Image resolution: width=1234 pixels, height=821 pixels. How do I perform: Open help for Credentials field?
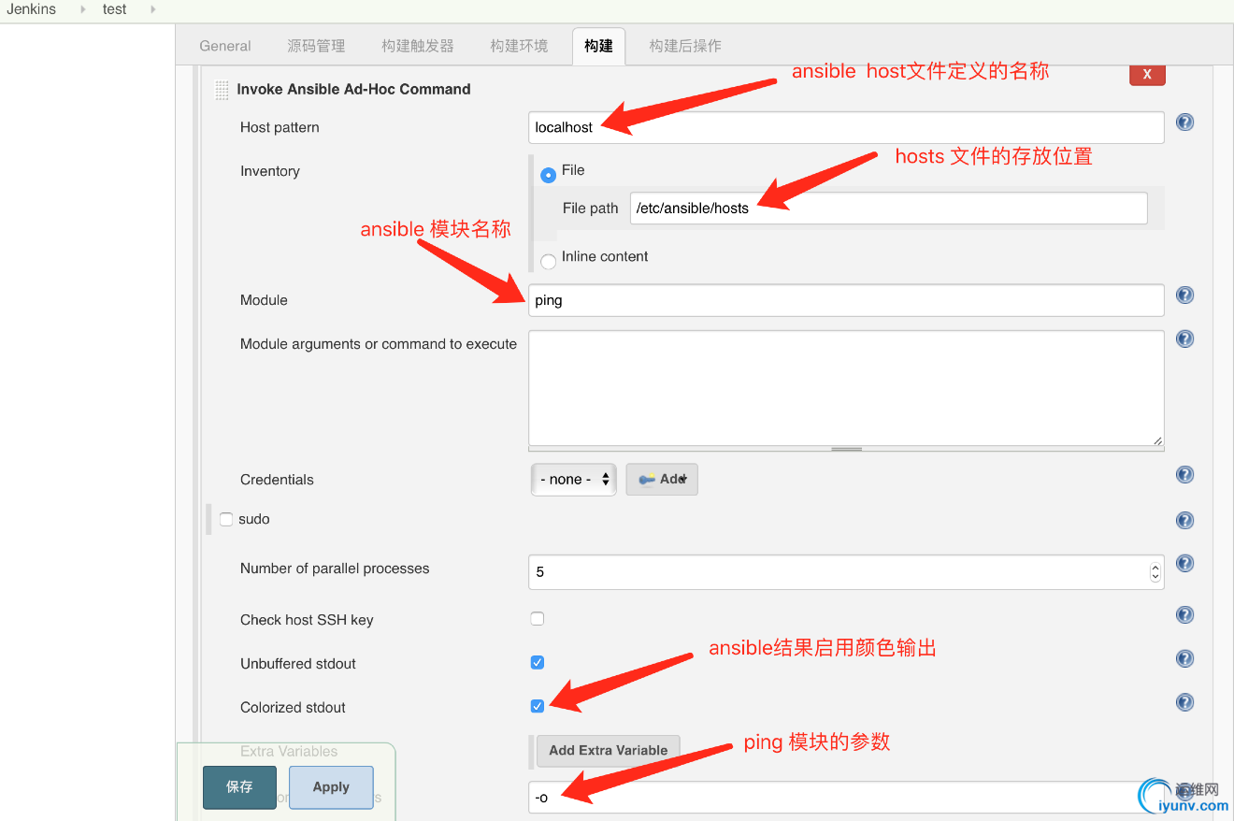coord(1184,475)
